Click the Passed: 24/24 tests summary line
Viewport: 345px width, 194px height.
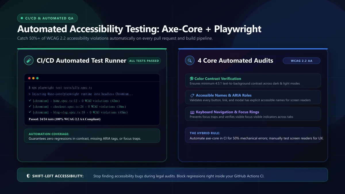(65, 119)
